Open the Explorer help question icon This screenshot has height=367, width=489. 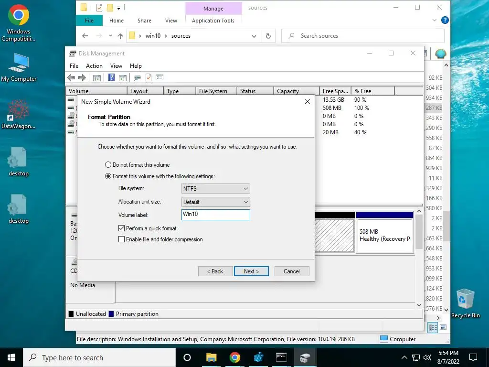(x=445, y=20)
